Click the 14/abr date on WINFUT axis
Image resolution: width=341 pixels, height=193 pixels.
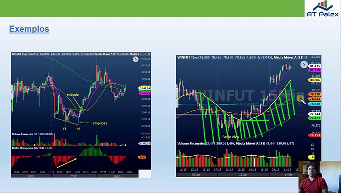click(288, 175)
